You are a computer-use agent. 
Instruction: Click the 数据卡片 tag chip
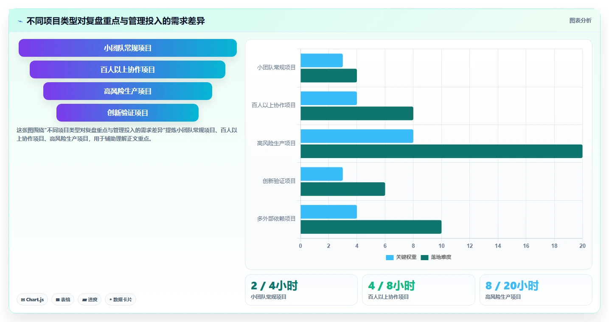(x=121, y=300)
